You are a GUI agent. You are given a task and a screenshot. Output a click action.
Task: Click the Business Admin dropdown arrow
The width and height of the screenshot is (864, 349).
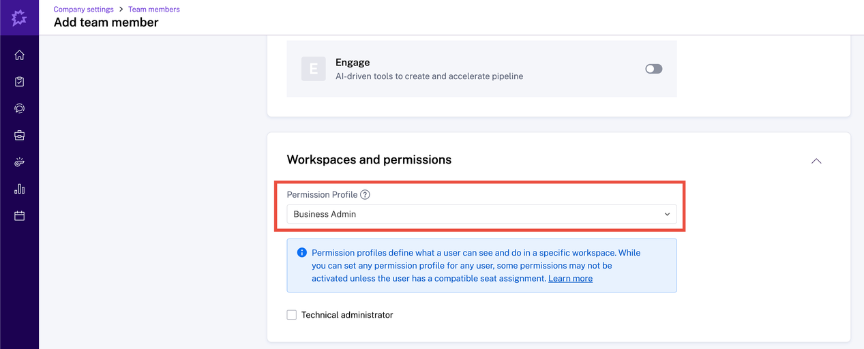(x=667, y=214)
